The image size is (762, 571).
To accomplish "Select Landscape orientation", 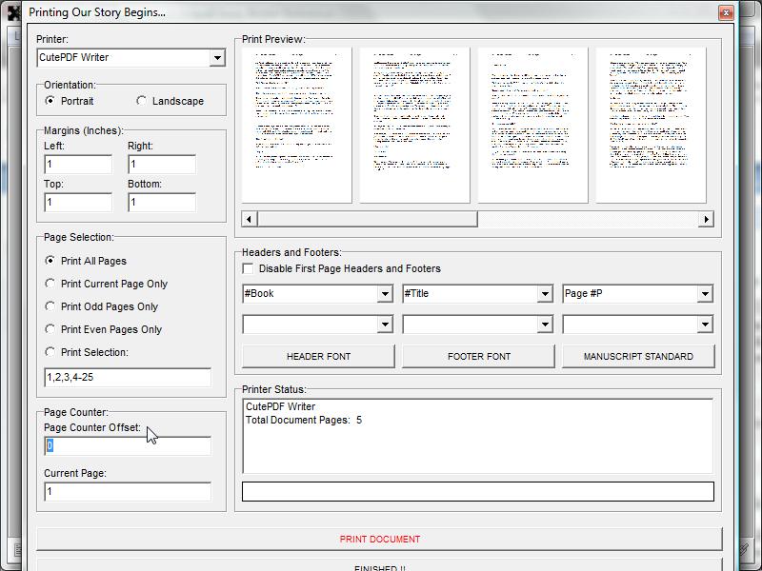I will pos(142,101).
